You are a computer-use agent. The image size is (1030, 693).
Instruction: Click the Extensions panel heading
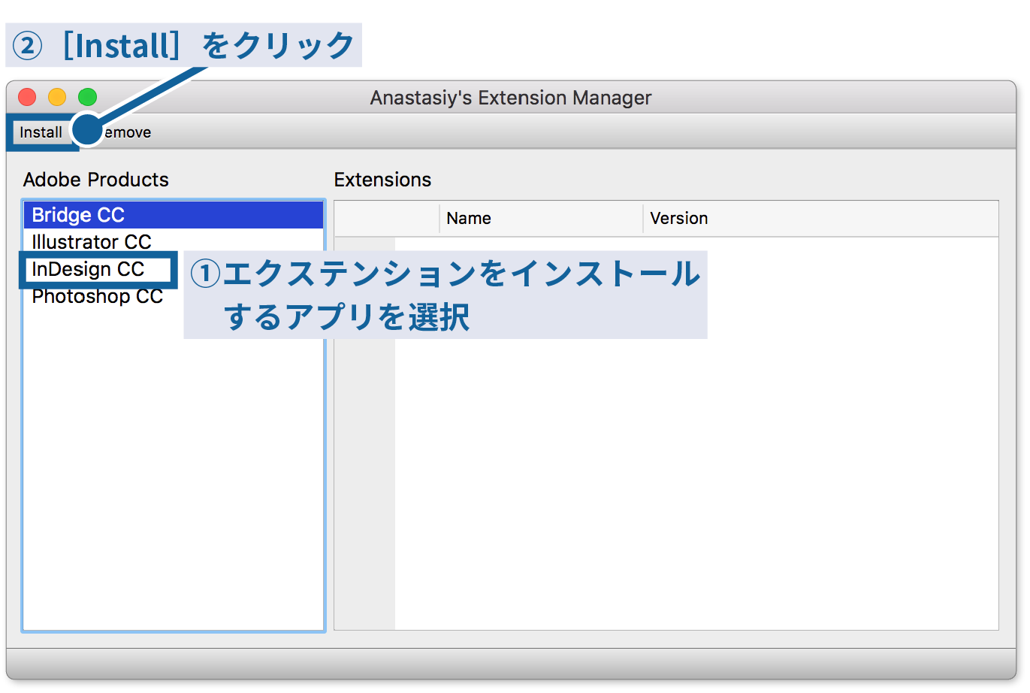click(x=382, y=180)
